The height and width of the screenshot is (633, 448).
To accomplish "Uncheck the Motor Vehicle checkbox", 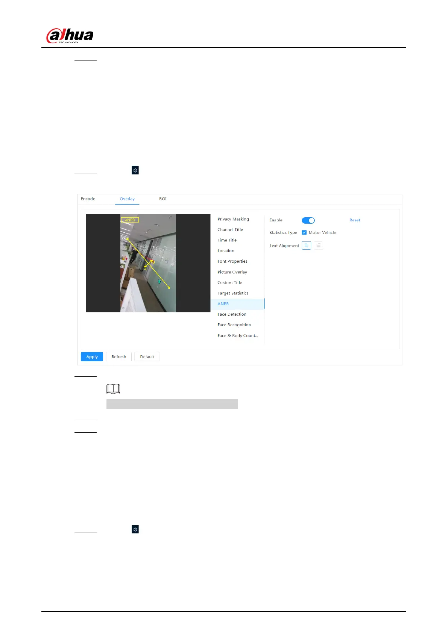I will (x=304, y=233).
